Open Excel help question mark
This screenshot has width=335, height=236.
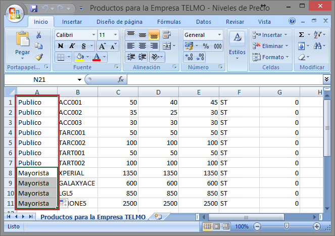coord(292,21)
